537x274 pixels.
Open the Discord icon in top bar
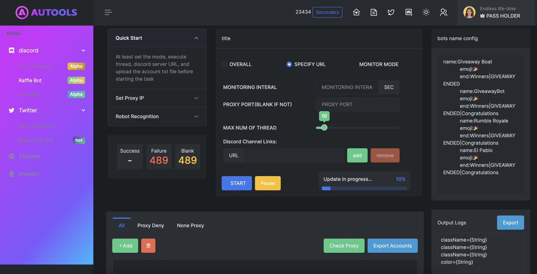tap(409, 13)
